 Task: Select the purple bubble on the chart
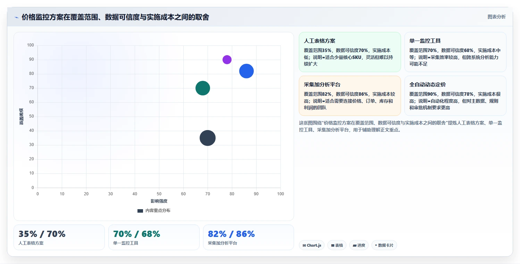(x=227, y=60)
